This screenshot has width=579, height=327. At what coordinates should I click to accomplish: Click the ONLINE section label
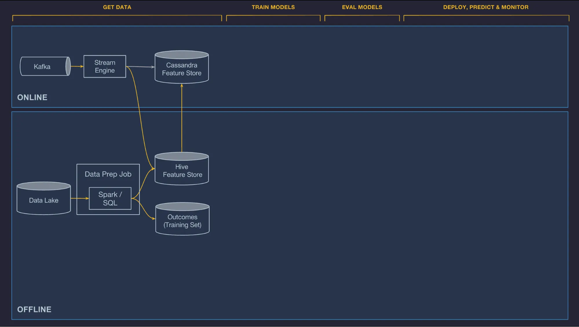(x=32, y=98)
